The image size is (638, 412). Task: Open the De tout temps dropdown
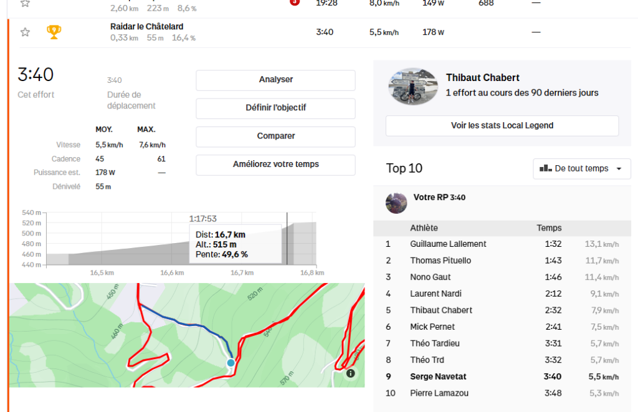coord(582,168)
